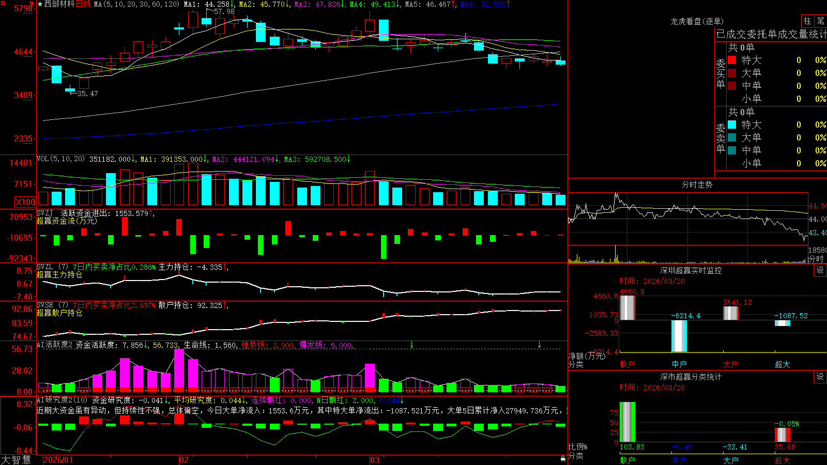Click the 超大 35.08 value in 分类统计
Image resolution: width=827 pixels, height=465 pixels.
pyautogui.click(x=785, y=447)
